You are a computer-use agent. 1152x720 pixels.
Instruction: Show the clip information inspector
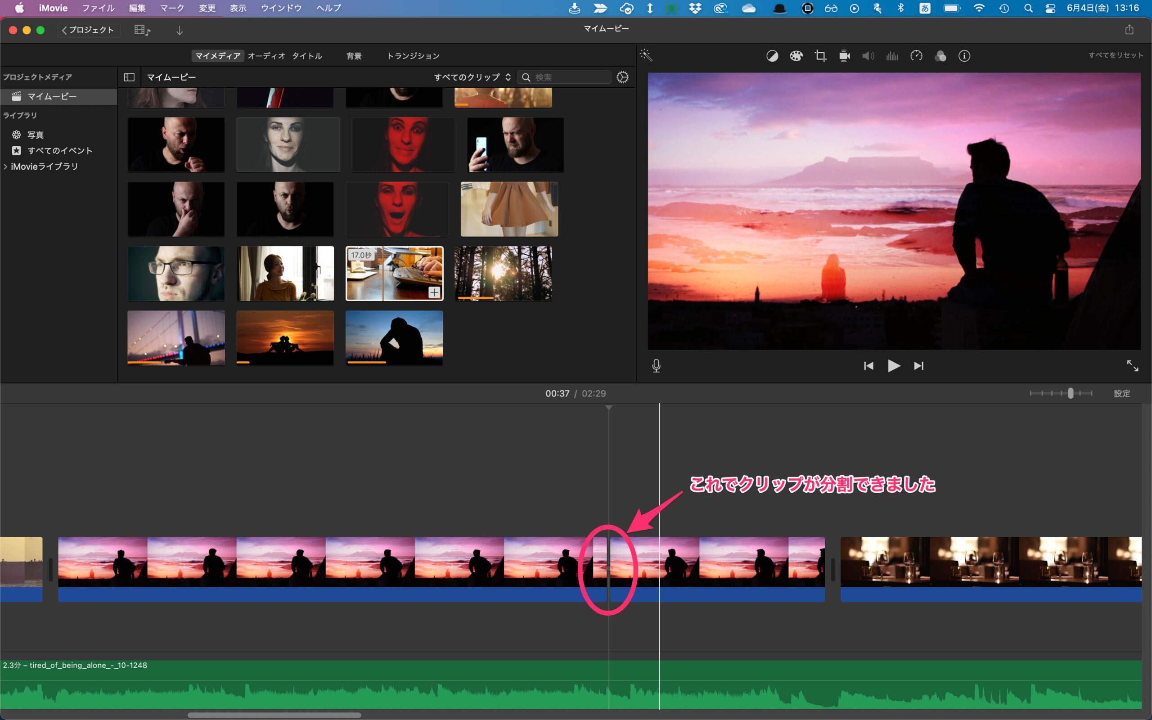[x=964, y=56]
